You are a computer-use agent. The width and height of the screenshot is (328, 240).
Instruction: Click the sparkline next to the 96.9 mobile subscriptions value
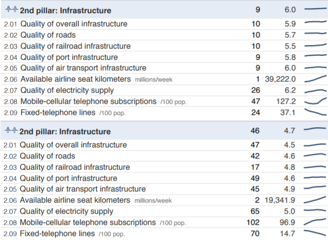point(315,222)
